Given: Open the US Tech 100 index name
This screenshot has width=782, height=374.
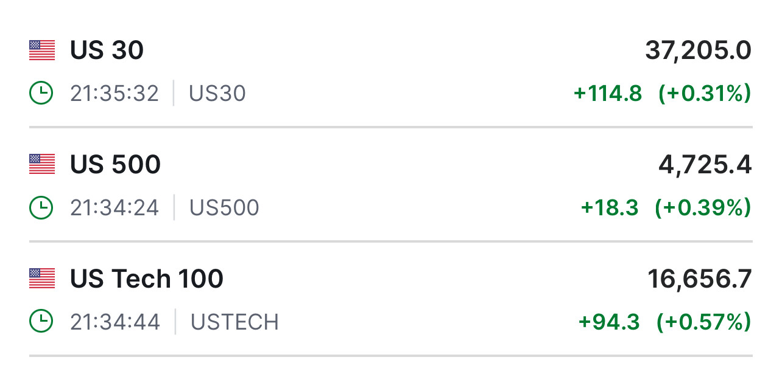Looking at the screenshot, I should pos(147,279).
